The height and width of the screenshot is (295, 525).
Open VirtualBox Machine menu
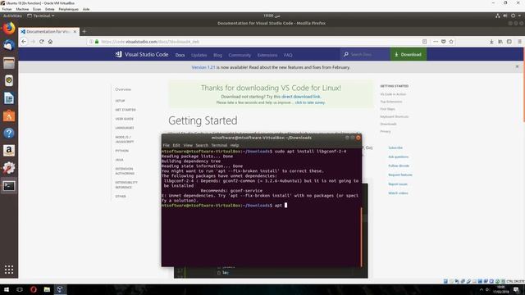pyautogui.click(x=22, y=9)
